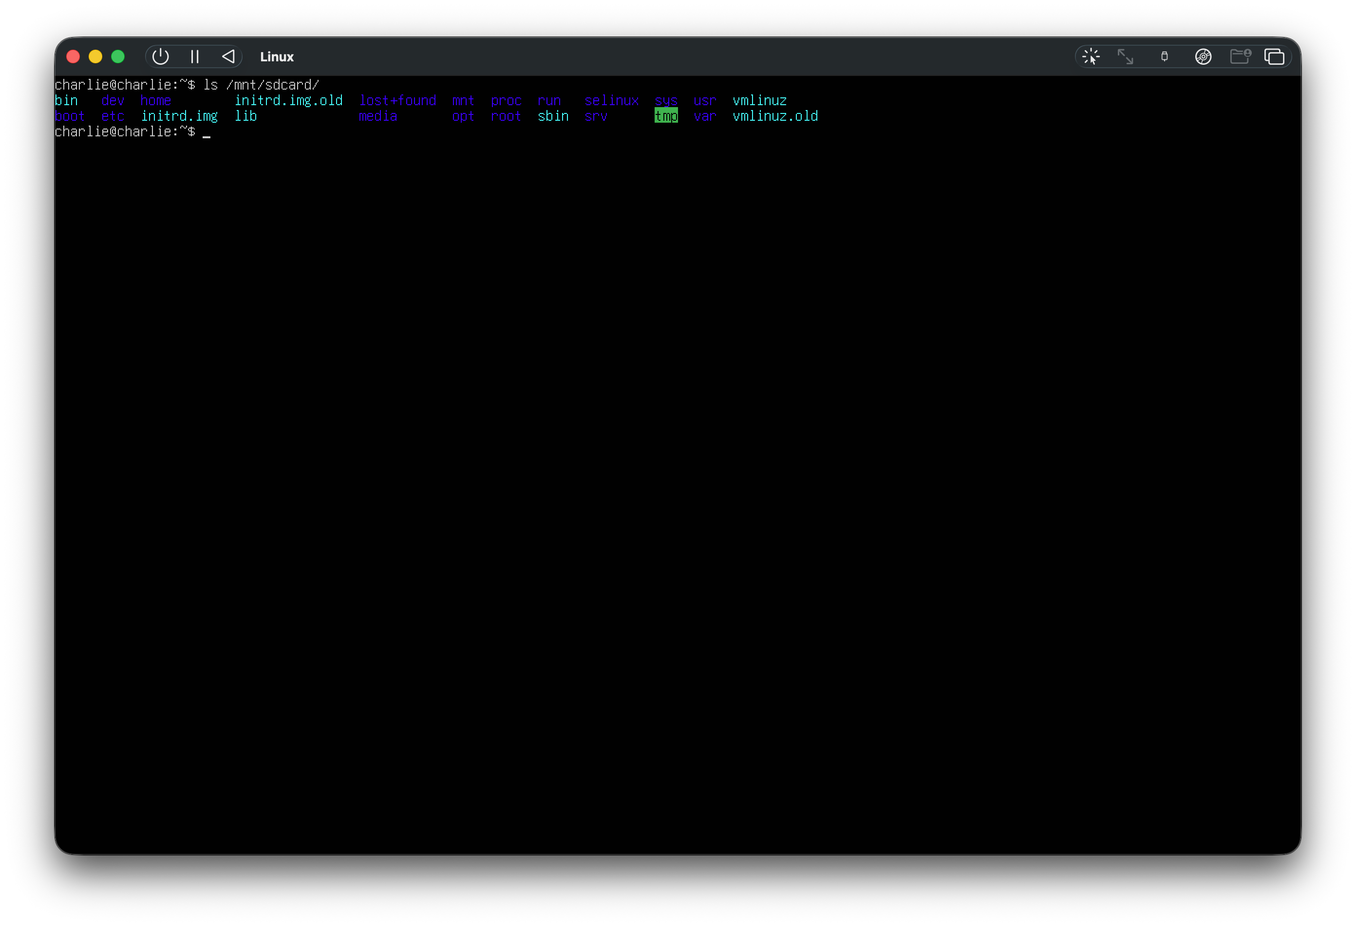Click the vmlinuz.old file name
Screen dimensions: 1356x927
[775, 116]
